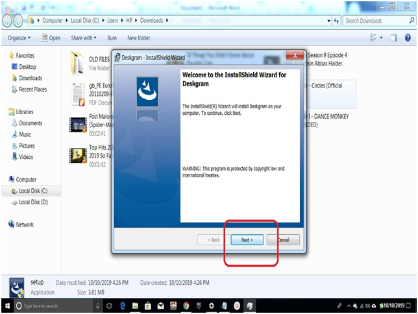Click the setup application icon in details pane
418x314 pixels.
click(x=17, y=287)
